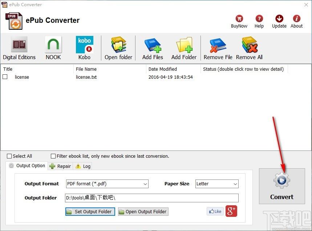Select the license.txt file name
The image size is (312, 231).
pos(86,77)
